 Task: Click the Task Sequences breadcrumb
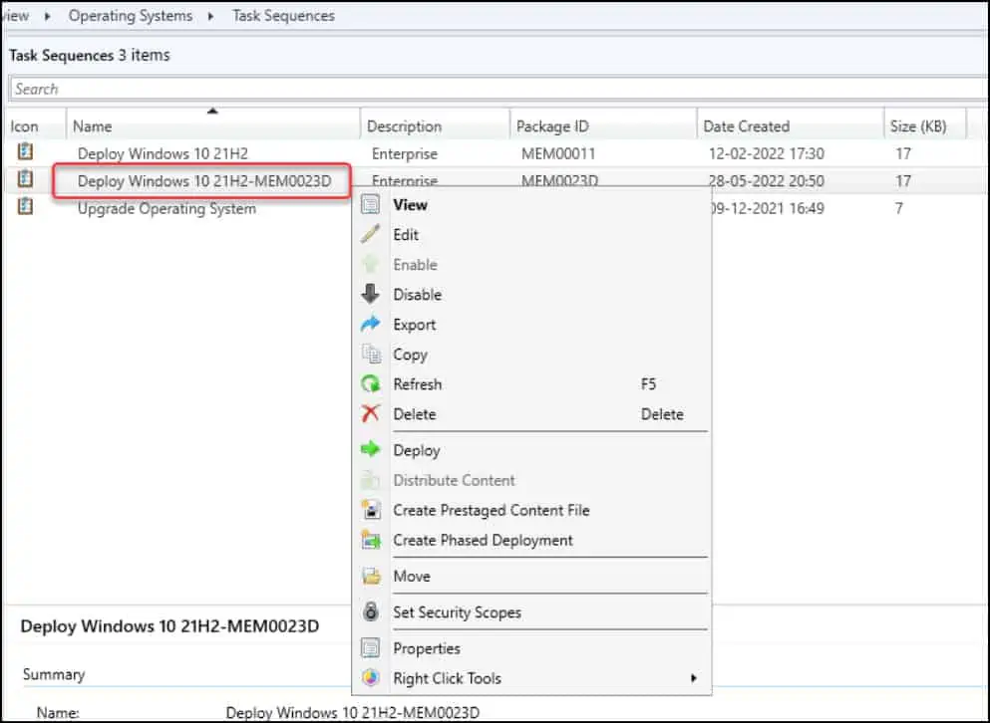(283, 16)
